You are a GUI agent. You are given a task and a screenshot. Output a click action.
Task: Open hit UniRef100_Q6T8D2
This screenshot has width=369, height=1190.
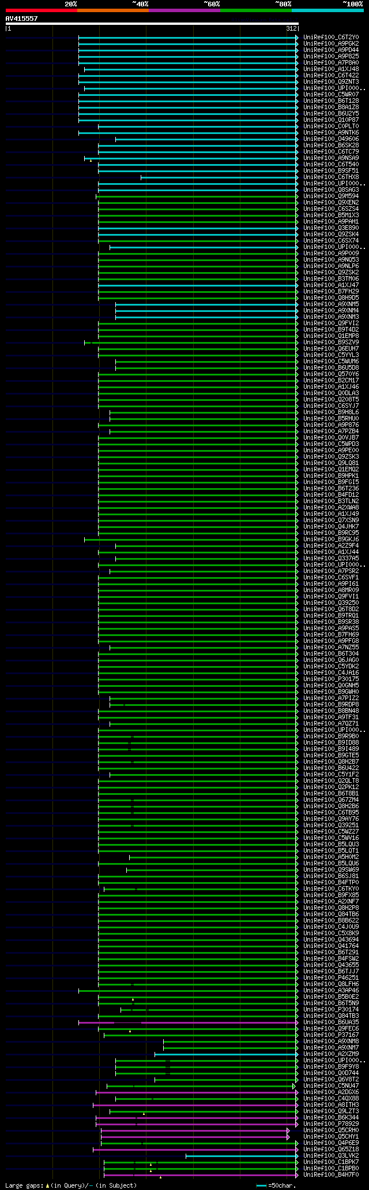[331, 609]
